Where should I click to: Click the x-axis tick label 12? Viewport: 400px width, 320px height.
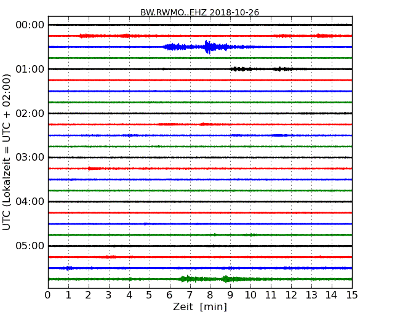[x=291, y=295]
